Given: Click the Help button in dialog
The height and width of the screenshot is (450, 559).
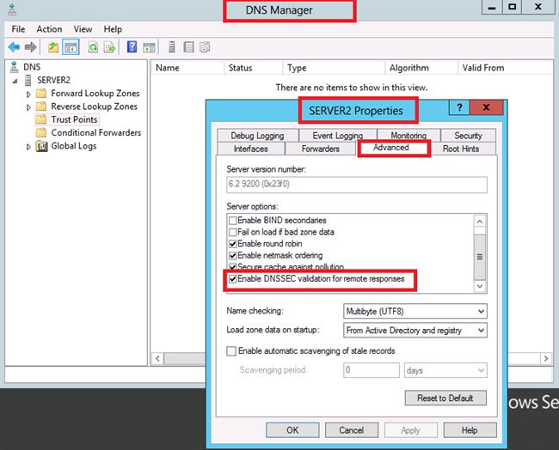Looking at the screenshot, I should tap(470, 430).
